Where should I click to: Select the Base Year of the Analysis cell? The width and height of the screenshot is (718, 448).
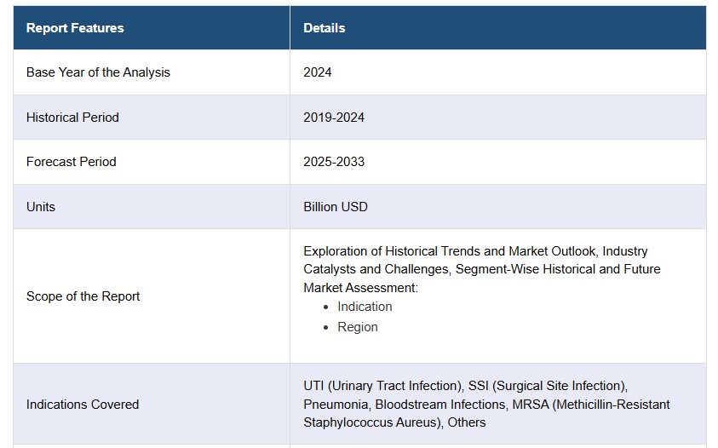(x=98, y=72)
